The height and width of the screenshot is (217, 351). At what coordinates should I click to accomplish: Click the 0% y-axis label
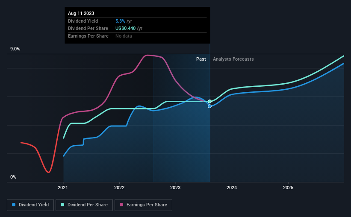13,177
